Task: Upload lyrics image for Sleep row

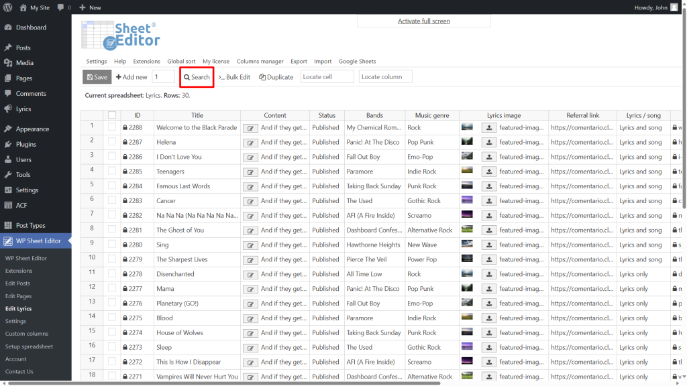Action: (489, 348)
